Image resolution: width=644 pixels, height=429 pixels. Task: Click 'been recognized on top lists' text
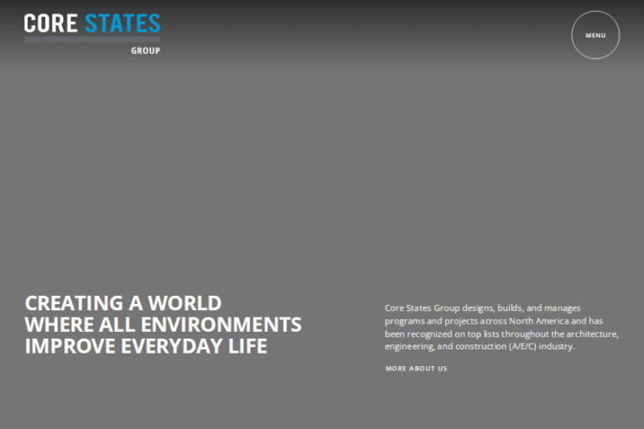[440, 334]
